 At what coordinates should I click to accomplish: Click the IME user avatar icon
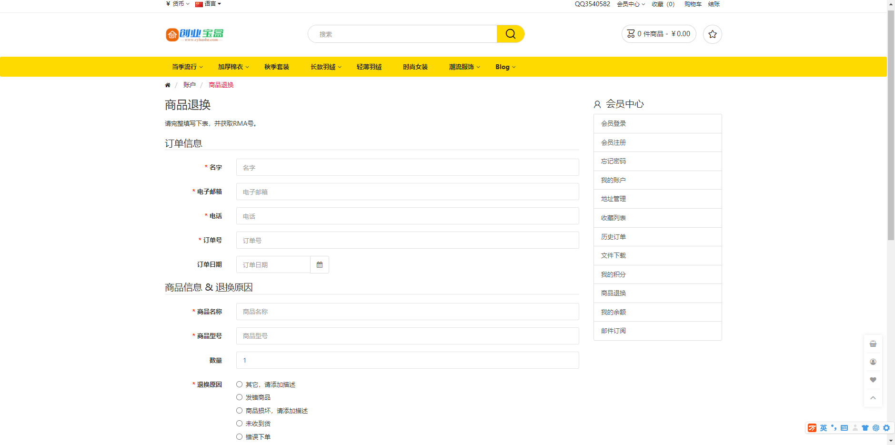(855, 428)
